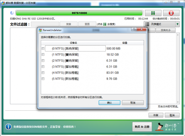Click 取消 in the main window bottom
The height and width of the screenshot is (136, 185).
click(172, 115)
